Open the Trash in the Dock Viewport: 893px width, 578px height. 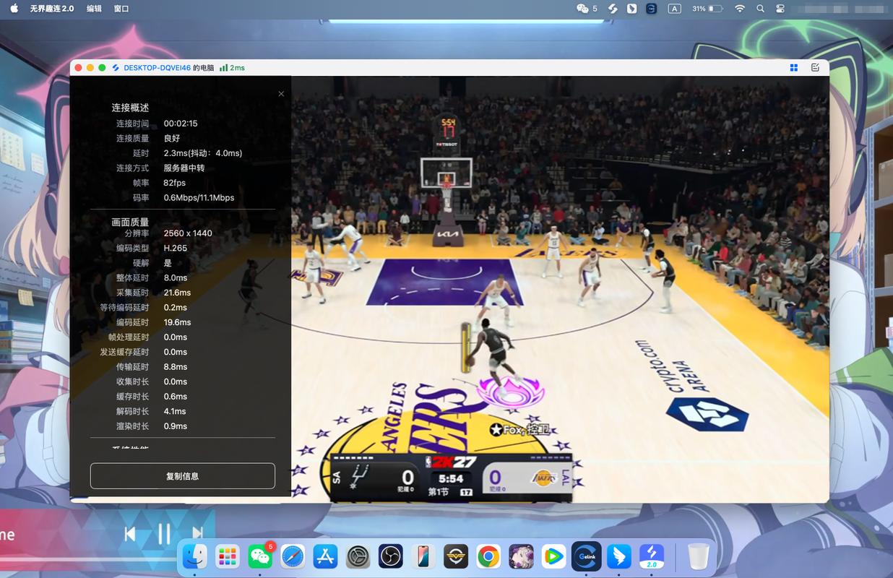699,556
